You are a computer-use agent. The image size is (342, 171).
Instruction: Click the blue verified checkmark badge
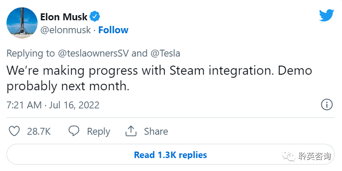pyautogui.click(x=95, y=16)
